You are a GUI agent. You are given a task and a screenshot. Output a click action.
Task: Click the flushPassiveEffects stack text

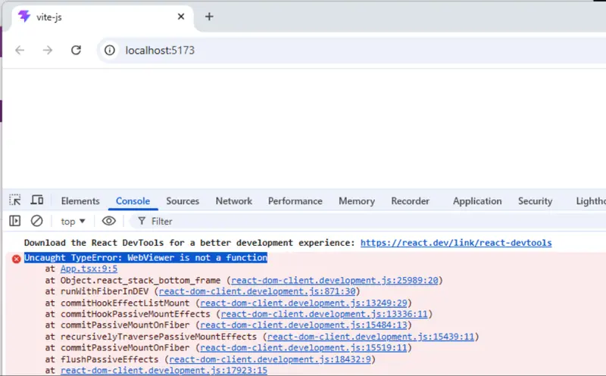tap(109, 359)
